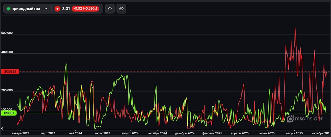Click the август 2025 axis label
Screen dimensions: 331x137
pos(294,133)
